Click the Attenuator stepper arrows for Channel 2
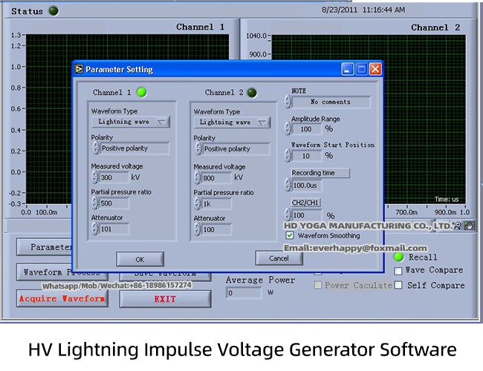The height and width of the screenshot is (371, 483). pos(198,229)
